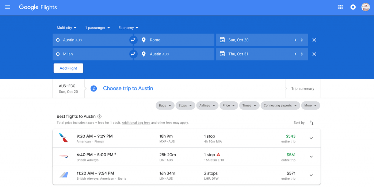The height and width of the screenshot is (188, 374).
Task: Open the Connecting airports filter
Action: 280,105
